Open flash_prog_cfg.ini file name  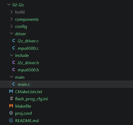(31, 99)
